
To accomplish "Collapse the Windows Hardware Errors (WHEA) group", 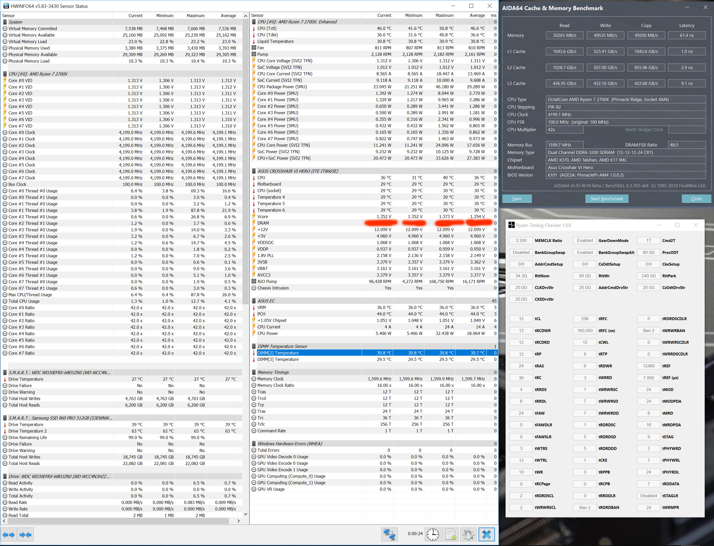I will pos(289,444).
